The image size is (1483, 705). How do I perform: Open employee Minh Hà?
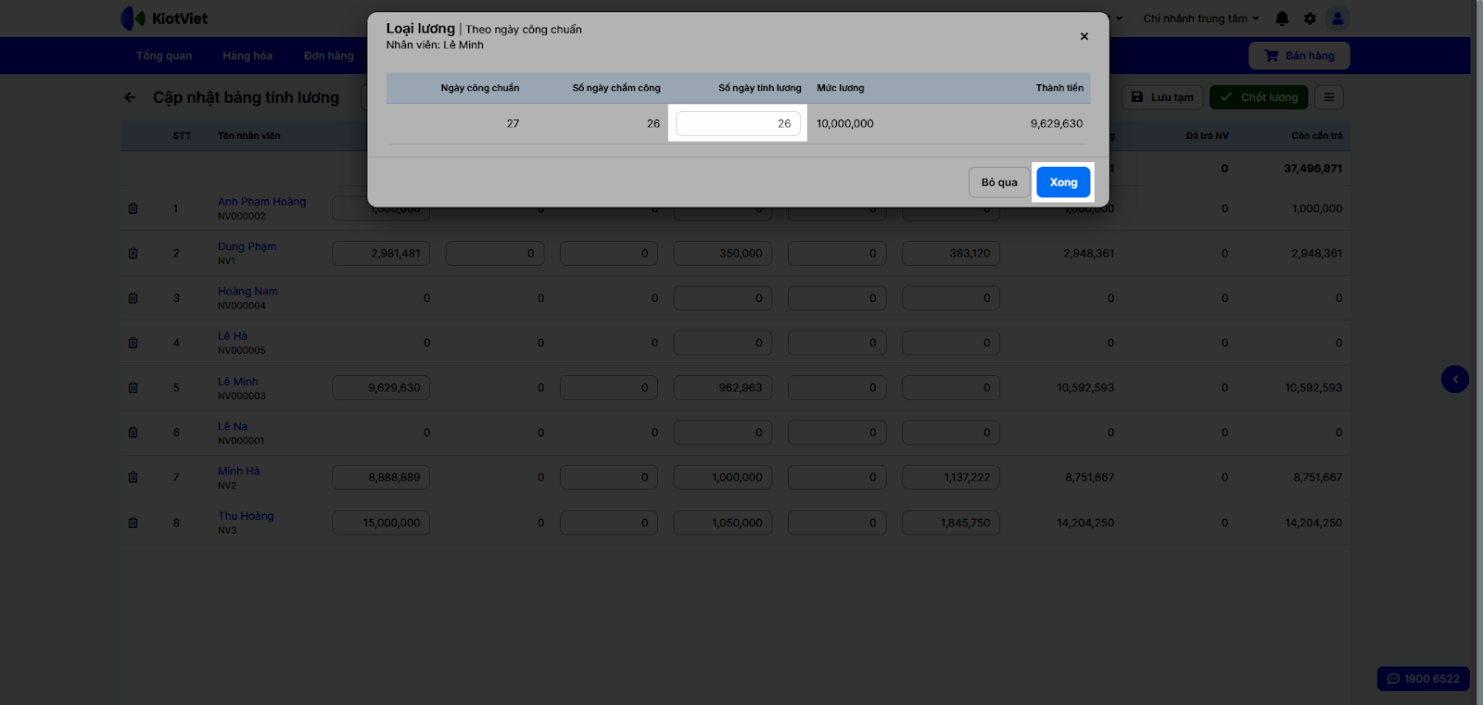pyautogui.click(x=239, y=471)
